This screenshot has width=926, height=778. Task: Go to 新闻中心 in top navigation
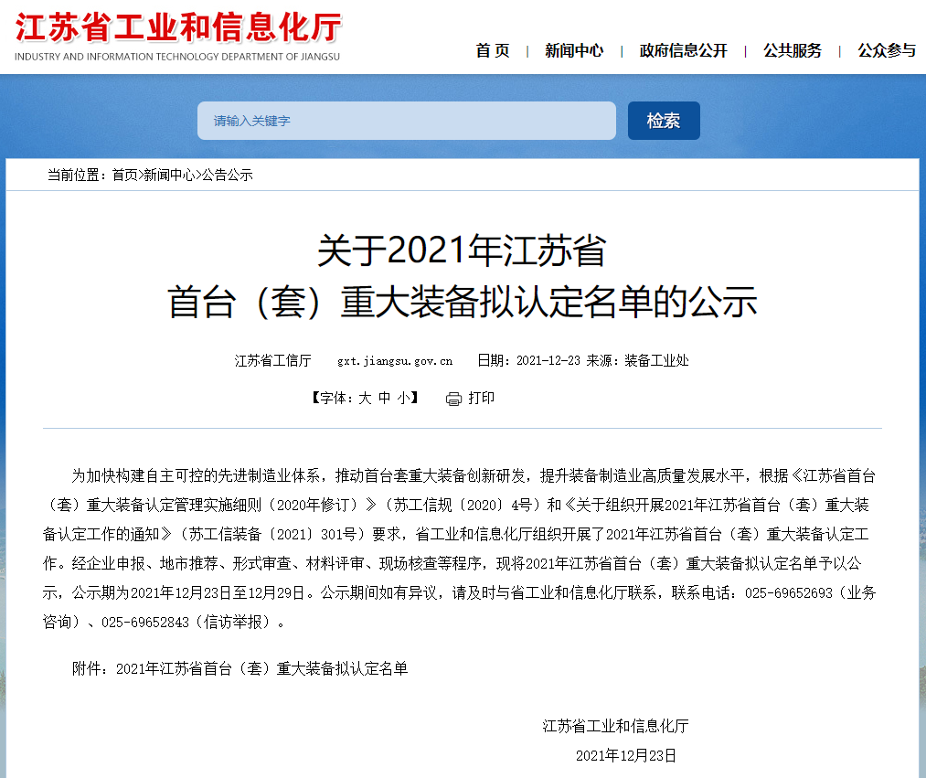click(x=574, y=51)
